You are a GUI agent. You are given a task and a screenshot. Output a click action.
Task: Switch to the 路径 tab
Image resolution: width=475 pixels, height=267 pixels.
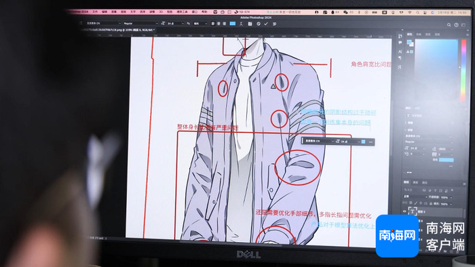tap(425, 182)
